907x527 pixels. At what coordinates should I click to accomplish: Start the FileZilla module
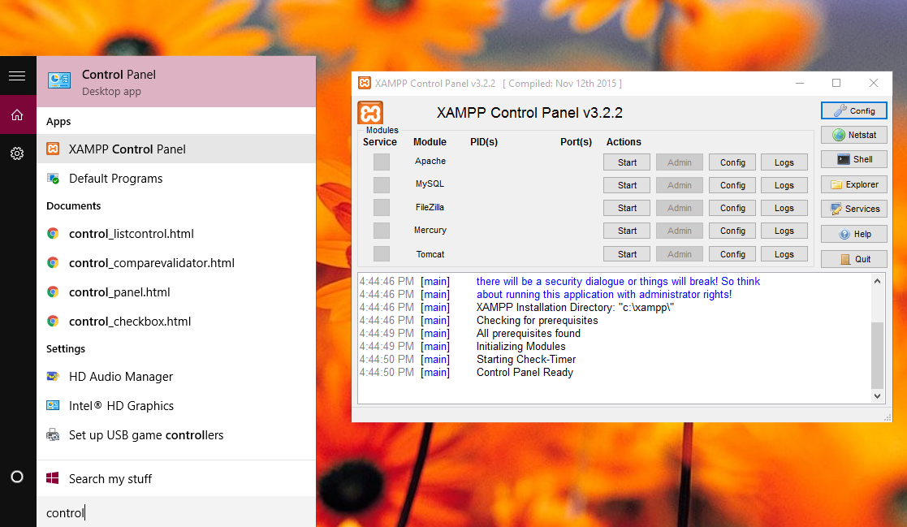tap(626, 208)
